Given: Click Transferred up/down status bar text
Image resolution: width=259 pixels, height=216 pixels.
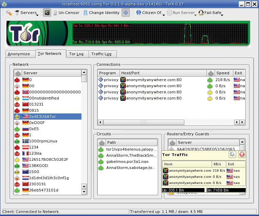Looking at the screenshot, I should (166, 212).
